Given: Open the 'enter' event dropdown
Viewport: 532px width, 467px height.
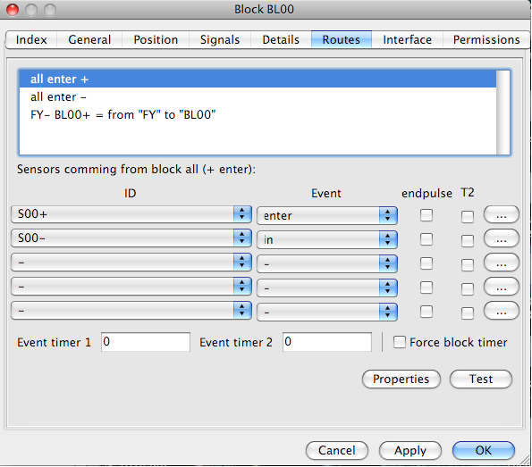Looking at the screenshot, I should click(326, 215).
